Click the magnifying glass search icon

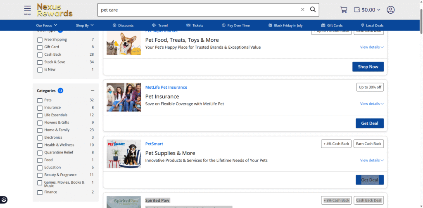313,10
